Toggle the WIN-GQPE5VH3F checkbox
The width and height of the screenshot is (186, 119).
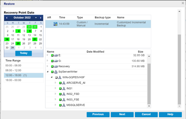[x=56, y=77]
